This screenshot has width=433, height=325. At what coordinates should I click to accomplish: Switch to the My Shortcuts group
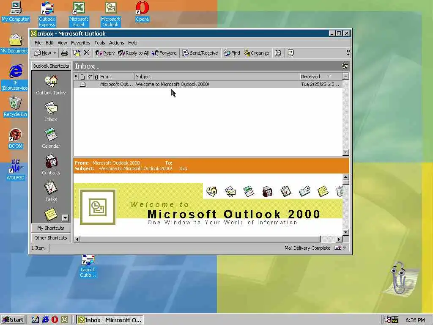coord(51,228)
